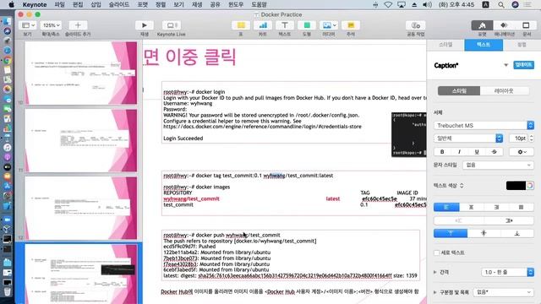Open the Trebuchet MS font dropdown
This screenshot has height=304, width=541.
point(484,125)
